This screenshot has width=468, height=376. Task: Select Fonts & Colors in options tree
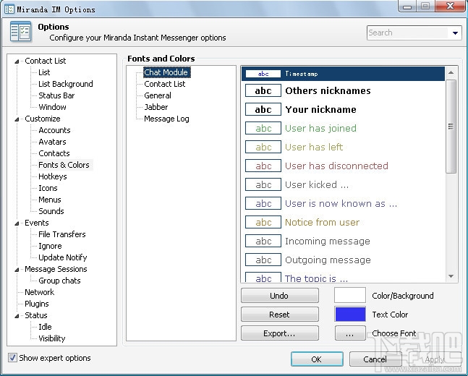point(64,165)
